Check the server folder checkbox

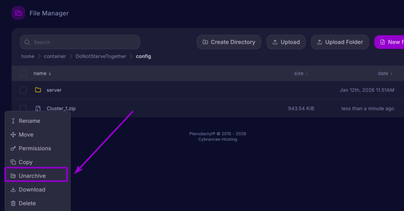[23, 90]
